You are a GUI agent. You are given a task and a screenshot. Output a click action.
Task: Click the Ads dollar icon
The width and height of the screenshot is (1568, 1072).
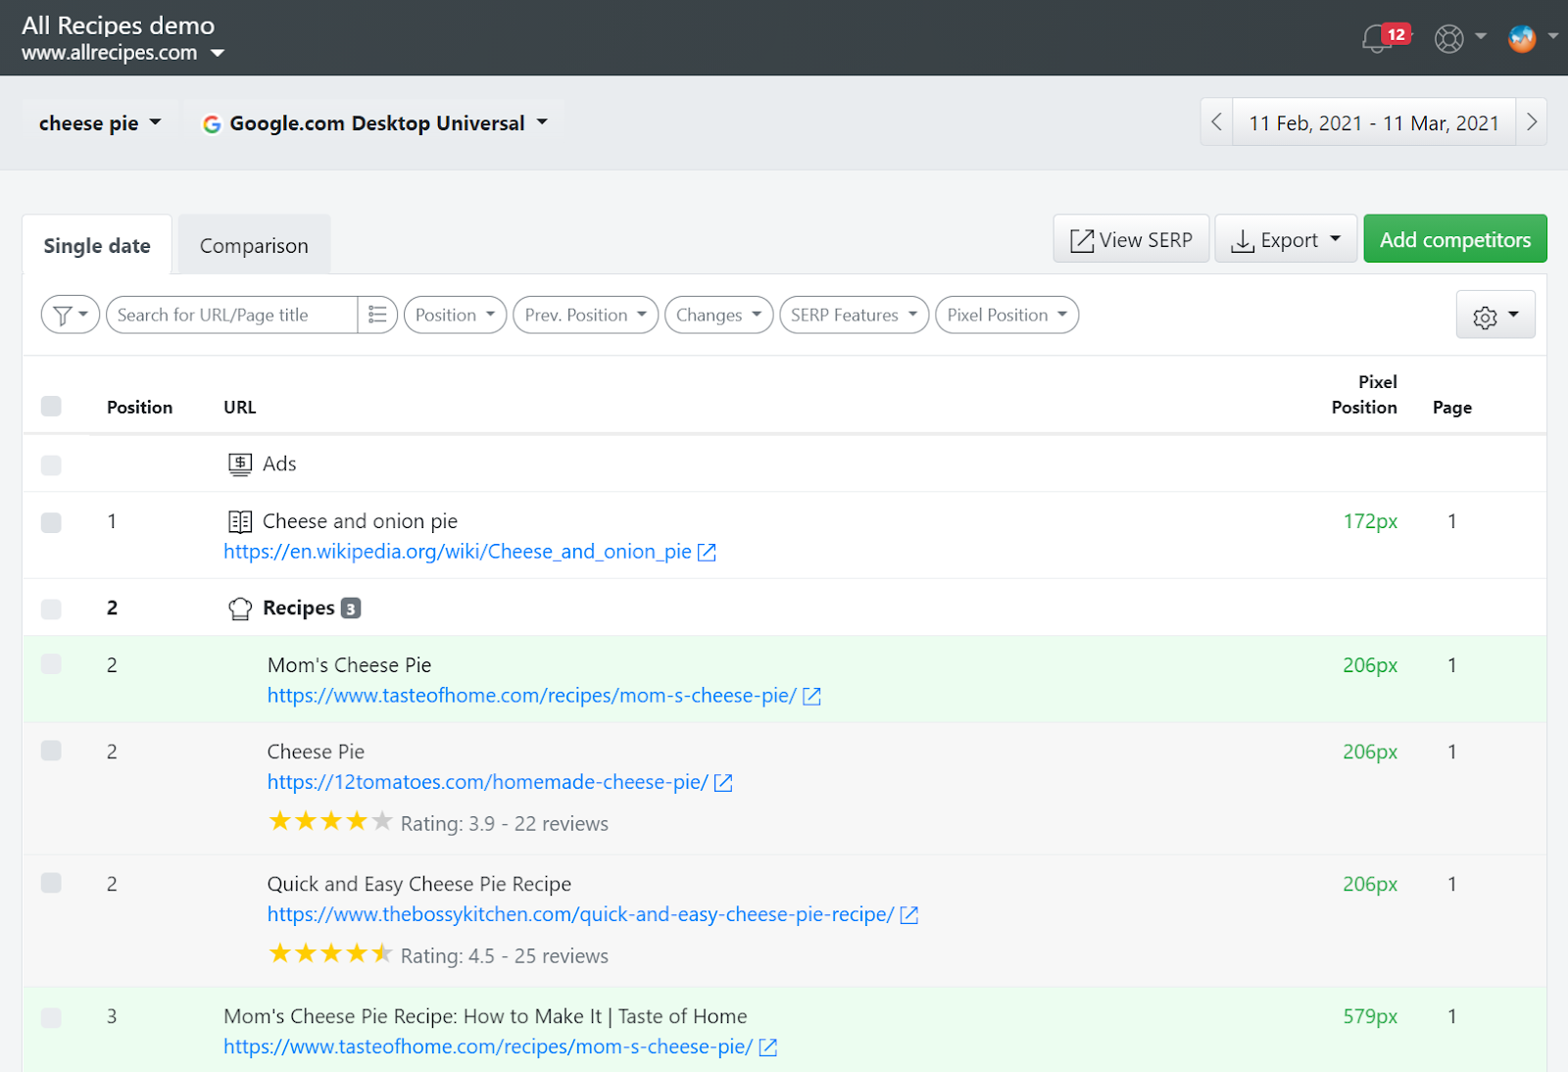(239, 463)
